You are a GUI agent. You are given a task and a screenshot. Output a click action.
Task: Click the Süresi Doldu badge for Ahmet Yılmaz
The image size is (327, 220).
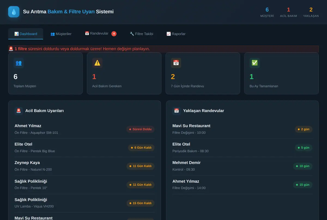(x=140, y=129)
